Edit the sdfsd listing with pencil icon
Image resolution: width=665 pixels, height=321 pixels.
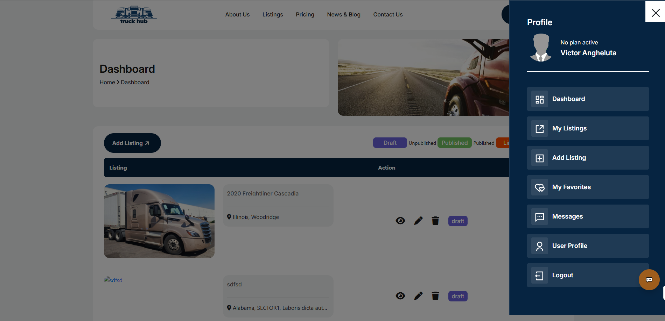[x=418, y=296]
